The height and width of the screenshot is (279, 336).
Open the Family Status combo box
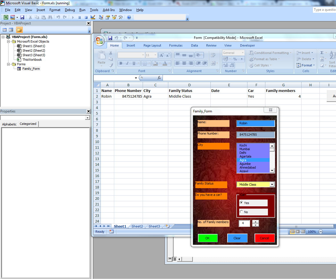[272, 184]
